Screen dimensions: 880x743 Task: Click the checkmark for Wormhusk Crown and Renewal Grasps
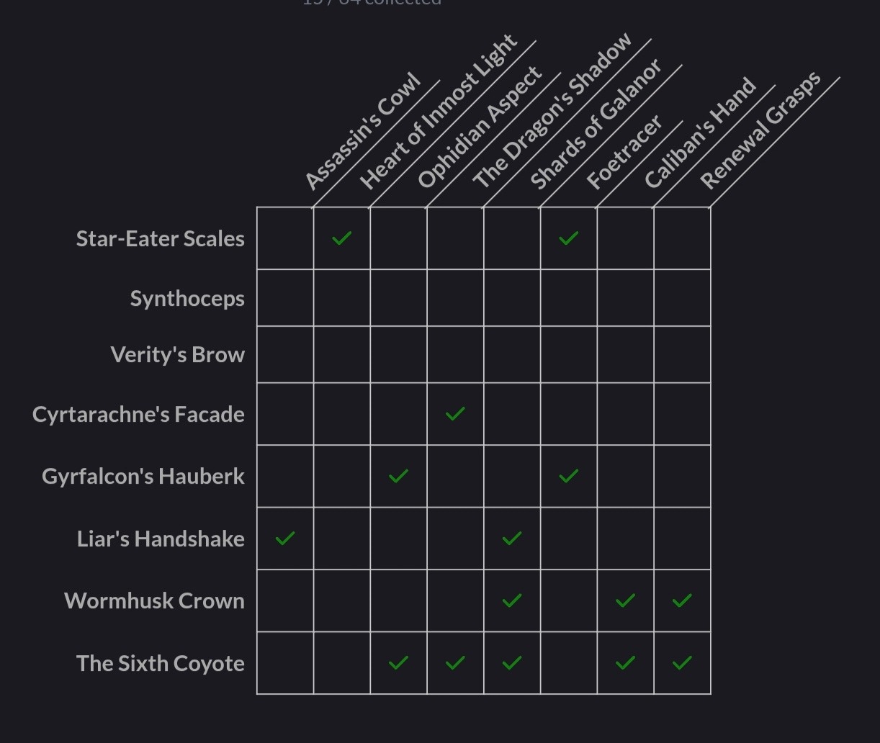[x=682, y=600]
